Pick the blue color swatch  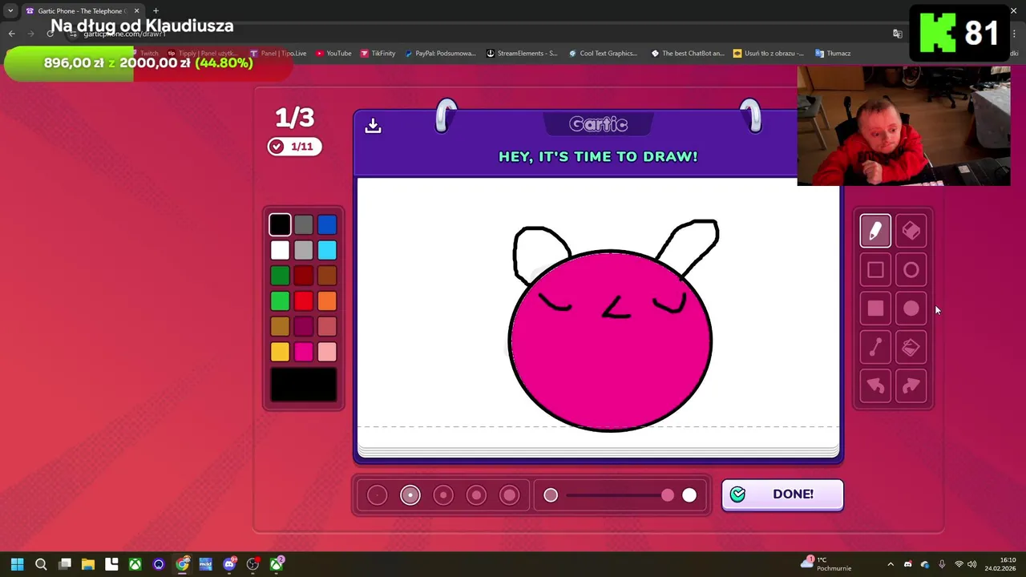pos(327,225)
